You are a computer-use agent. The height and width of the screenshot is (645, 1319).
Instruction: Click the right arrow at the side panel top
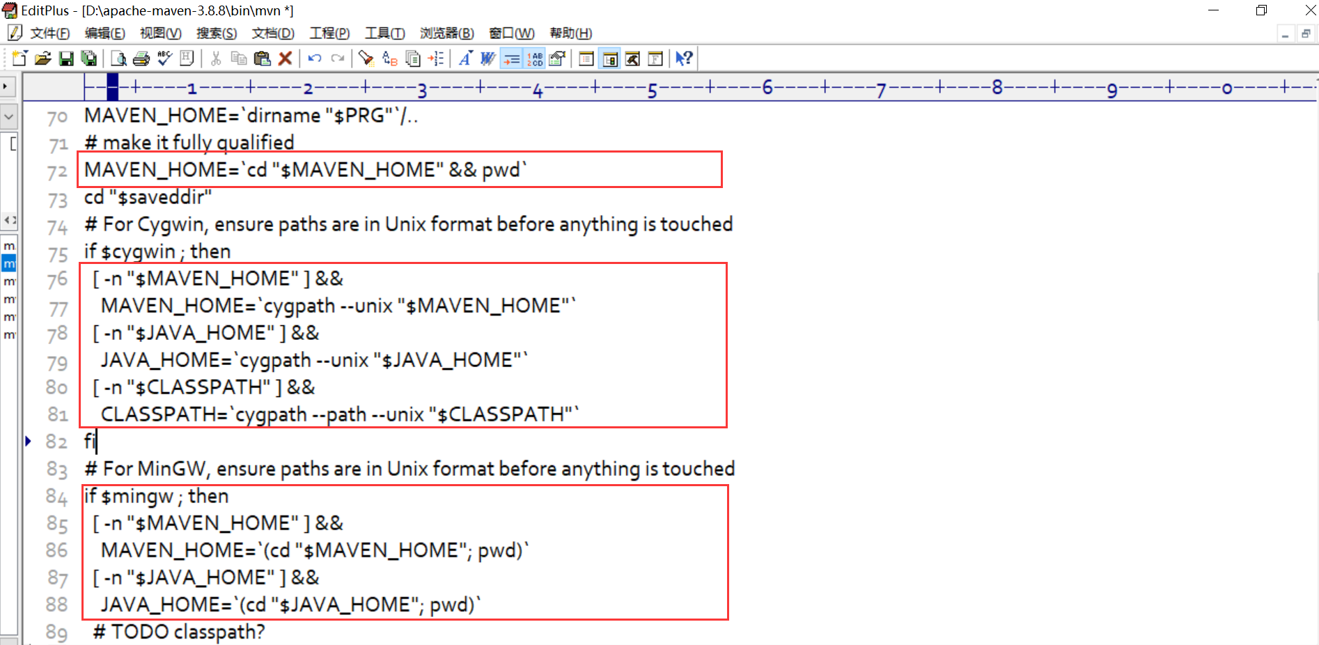(7, 86)
